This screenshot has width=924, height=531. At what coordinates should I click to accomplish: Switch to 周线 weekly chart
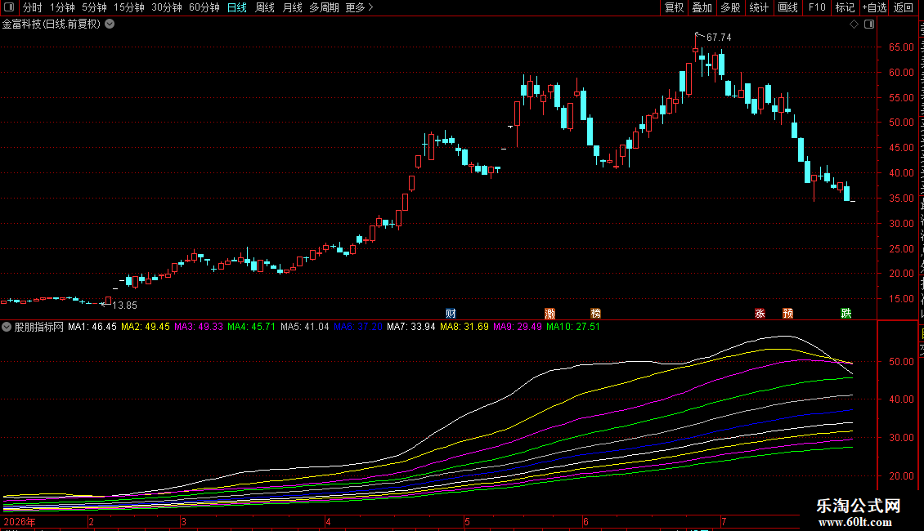(265, 7)
